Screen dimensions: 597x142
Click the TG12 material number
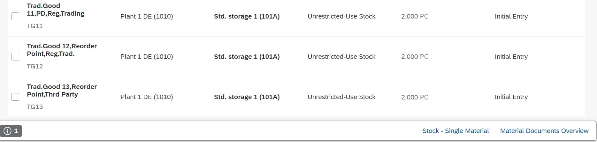[x=35, y=66]
